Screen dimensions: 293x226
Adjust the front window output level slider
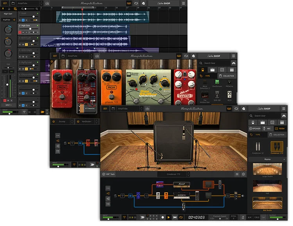point(277,219)
